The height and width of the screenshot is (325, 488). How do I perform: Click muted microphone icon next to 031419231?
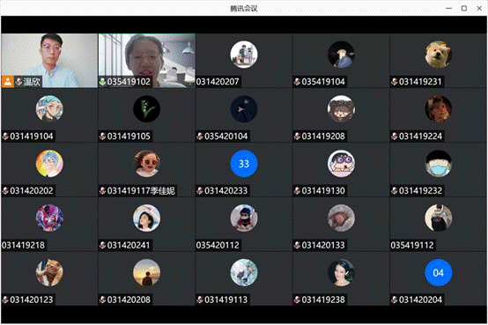coord(395,82)
